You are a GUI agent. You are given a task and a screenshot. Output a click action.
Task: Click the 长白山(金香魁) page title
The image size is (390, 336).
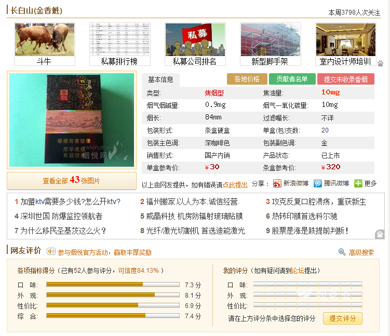coord(36,10)
